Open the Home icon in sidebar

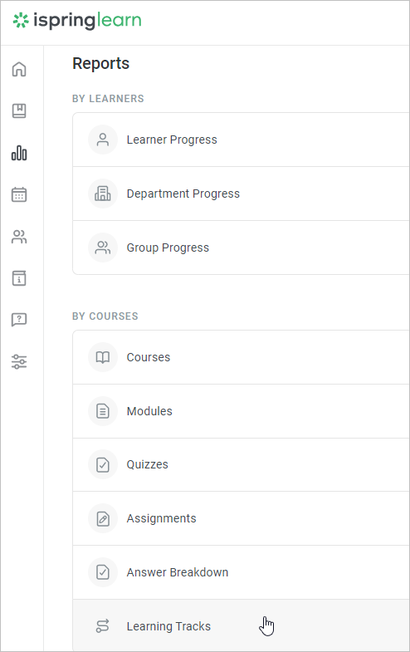(x=19, y=70)
